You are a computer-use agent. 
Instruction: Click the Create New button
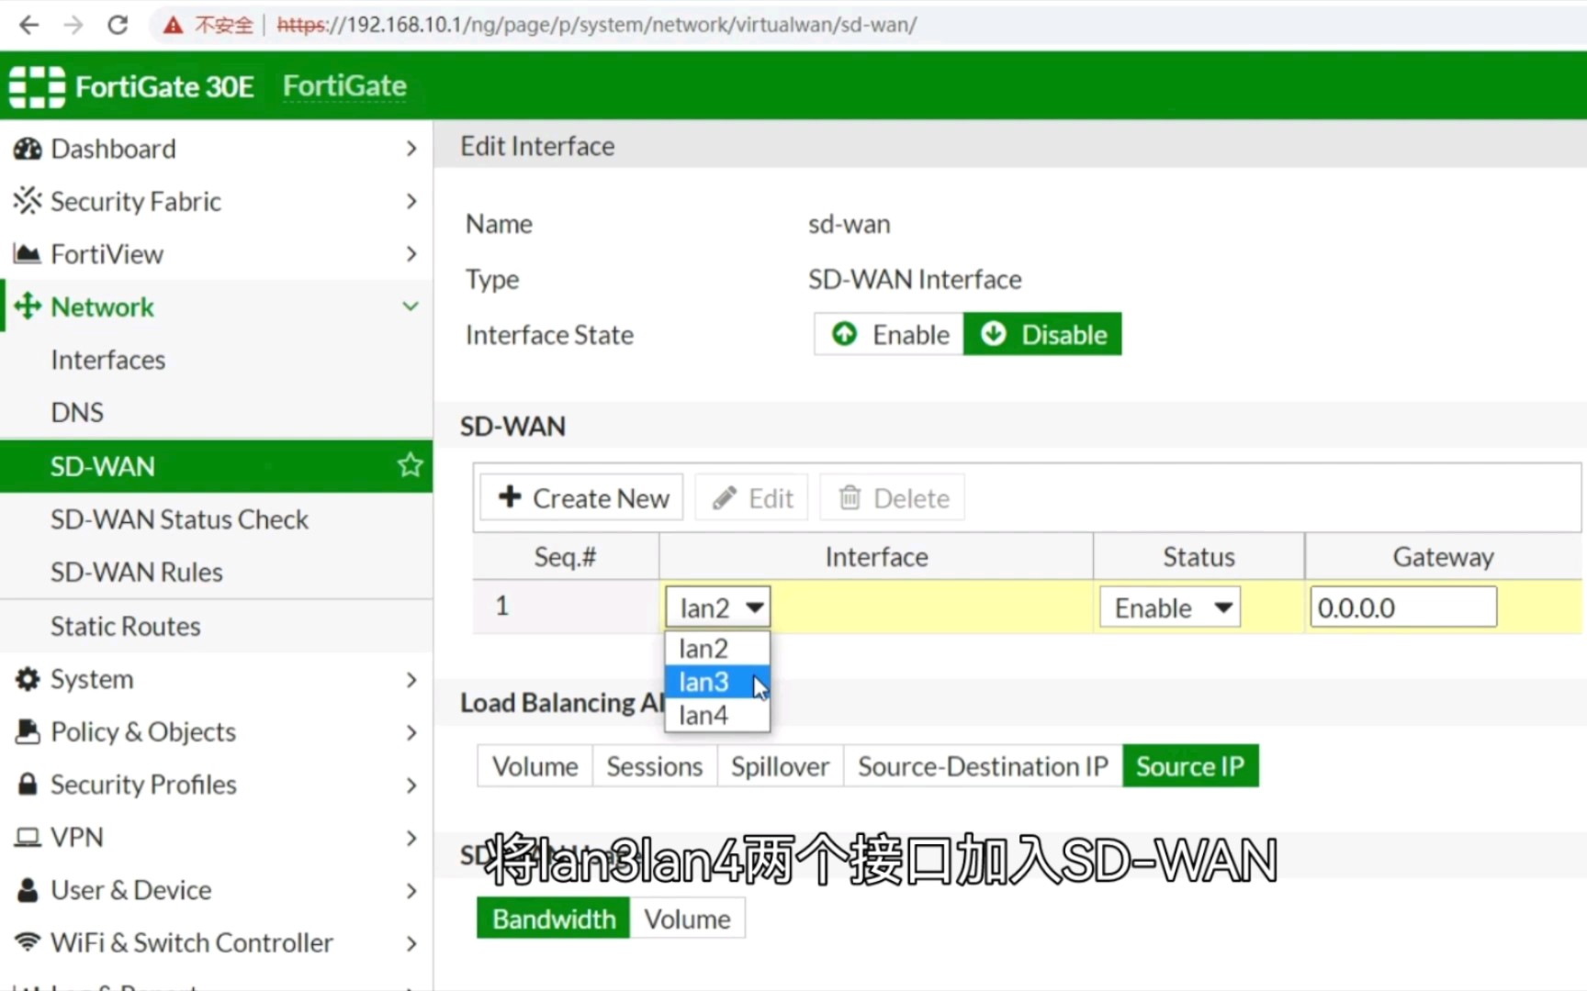[x=582, y=497]
